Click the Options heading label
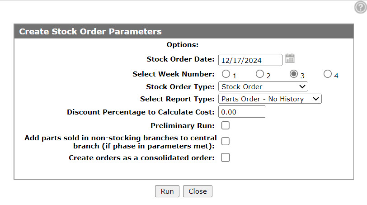Image resolution: width=367 pixels, height=205 pixels. (182, 44)
